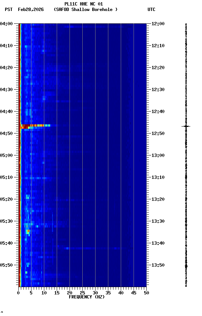This screenshot has width=202, height=316.
Task: Click the 30 Hz frequency tick label
Action: click(95, 293)
